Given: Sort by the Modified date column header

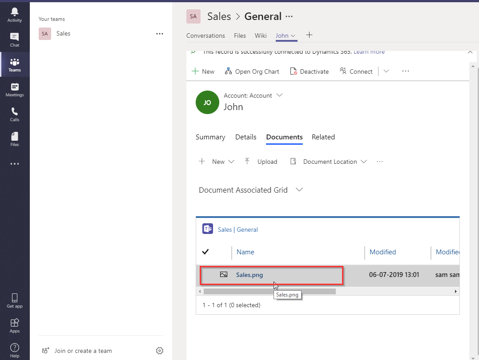Looking at the screenshot, I should [383, 252].
